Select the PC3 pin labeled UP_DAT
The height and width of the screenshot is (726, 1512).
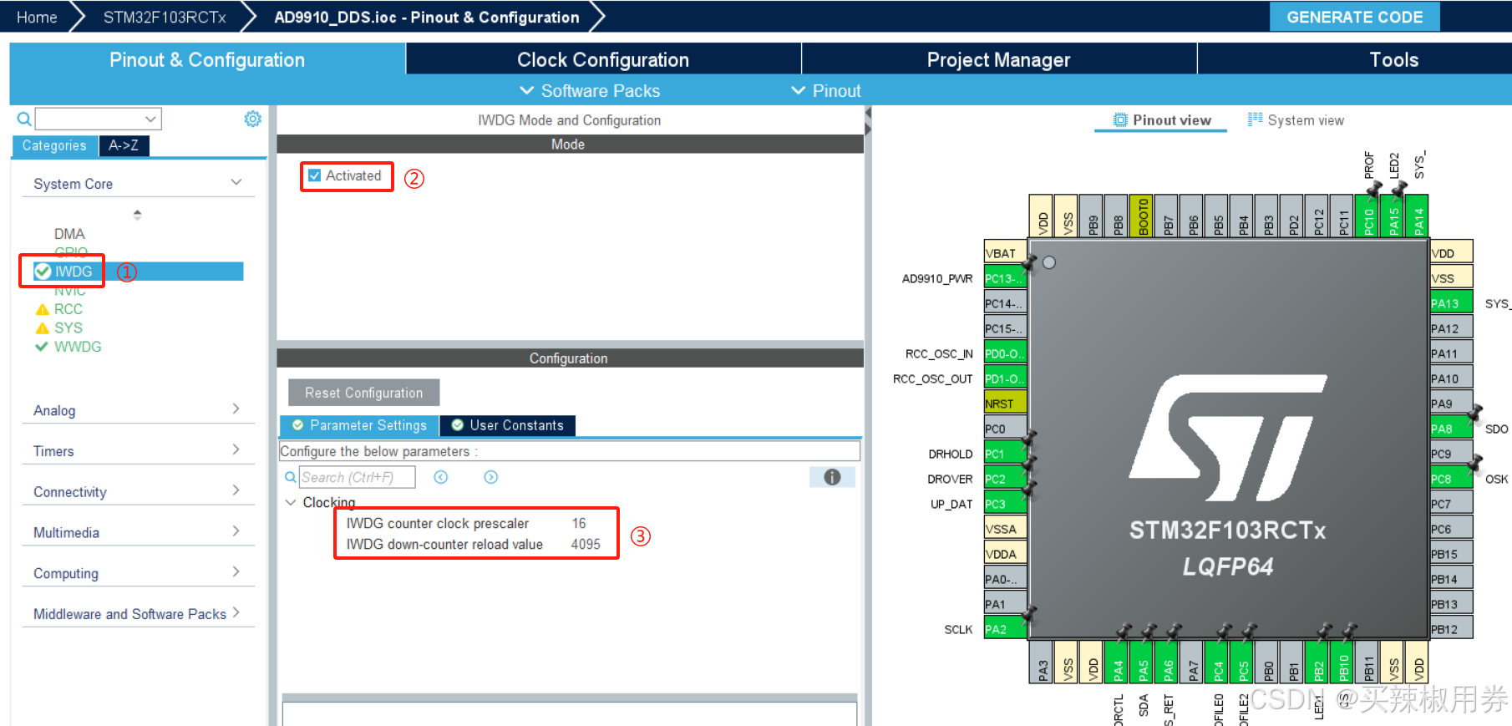coord(1005,504)
